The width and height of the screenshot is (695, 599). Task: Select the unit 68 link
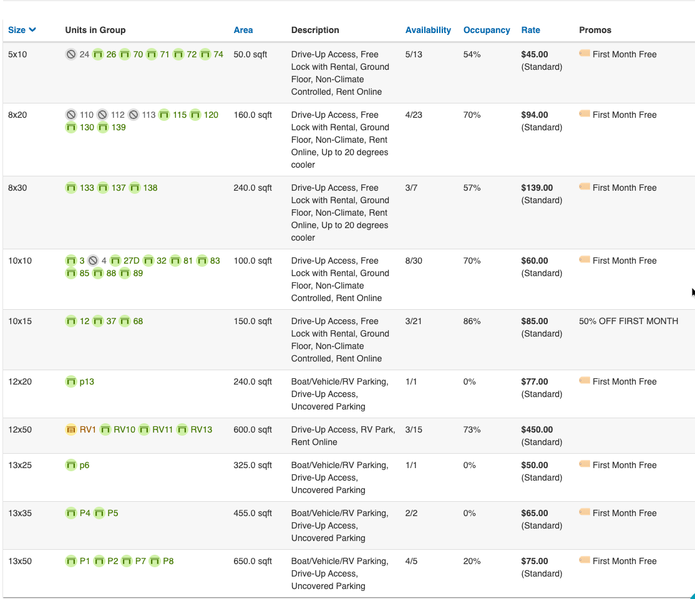(x=138, y=321)
